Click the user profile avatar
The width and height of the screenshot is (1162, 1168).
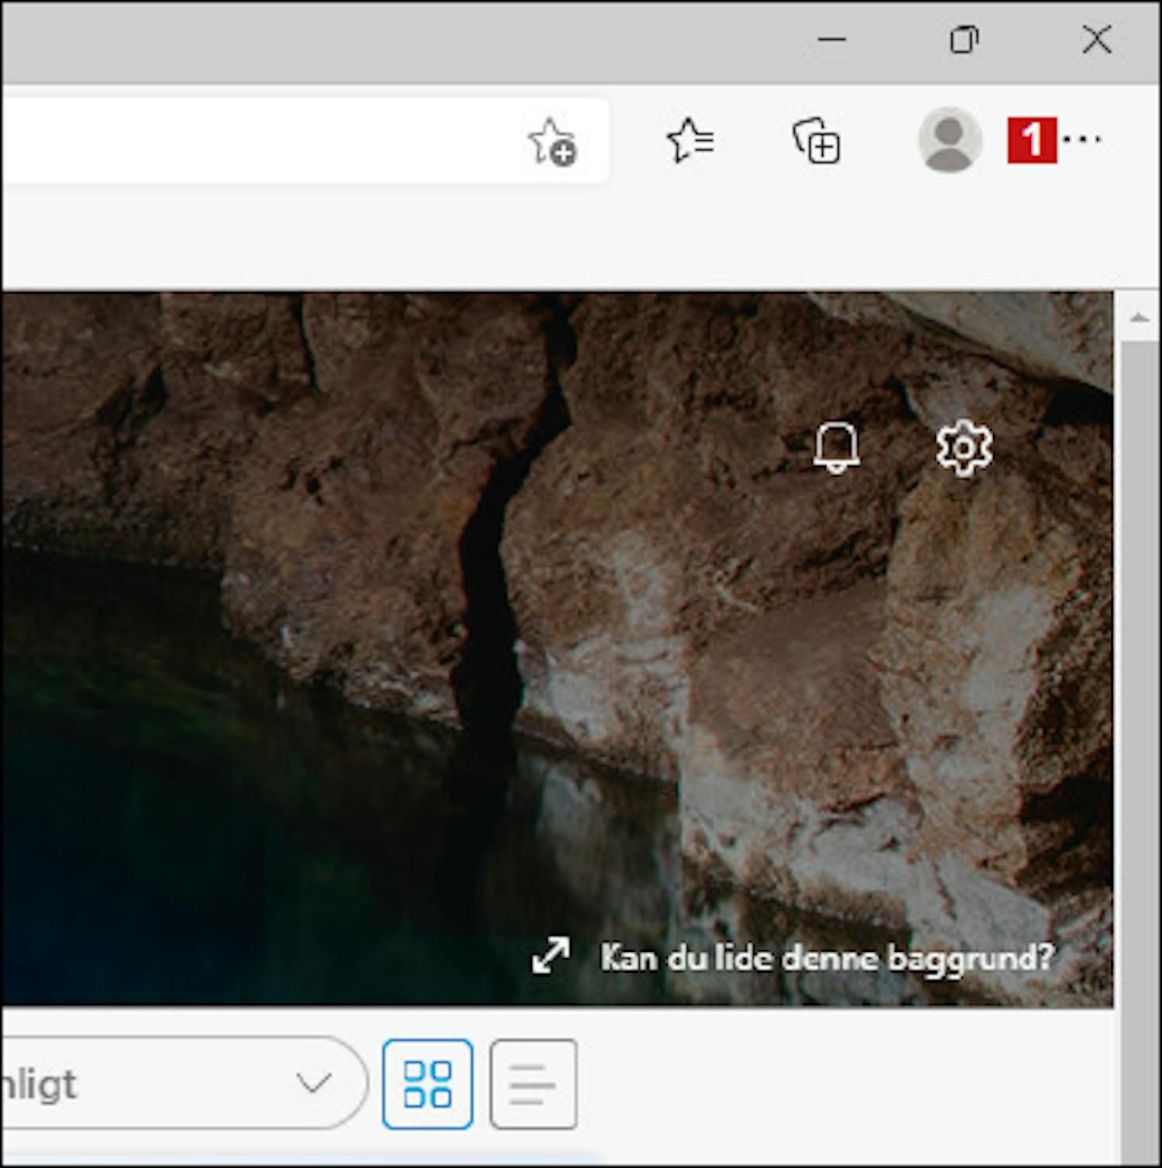click(x=949, y=140)
